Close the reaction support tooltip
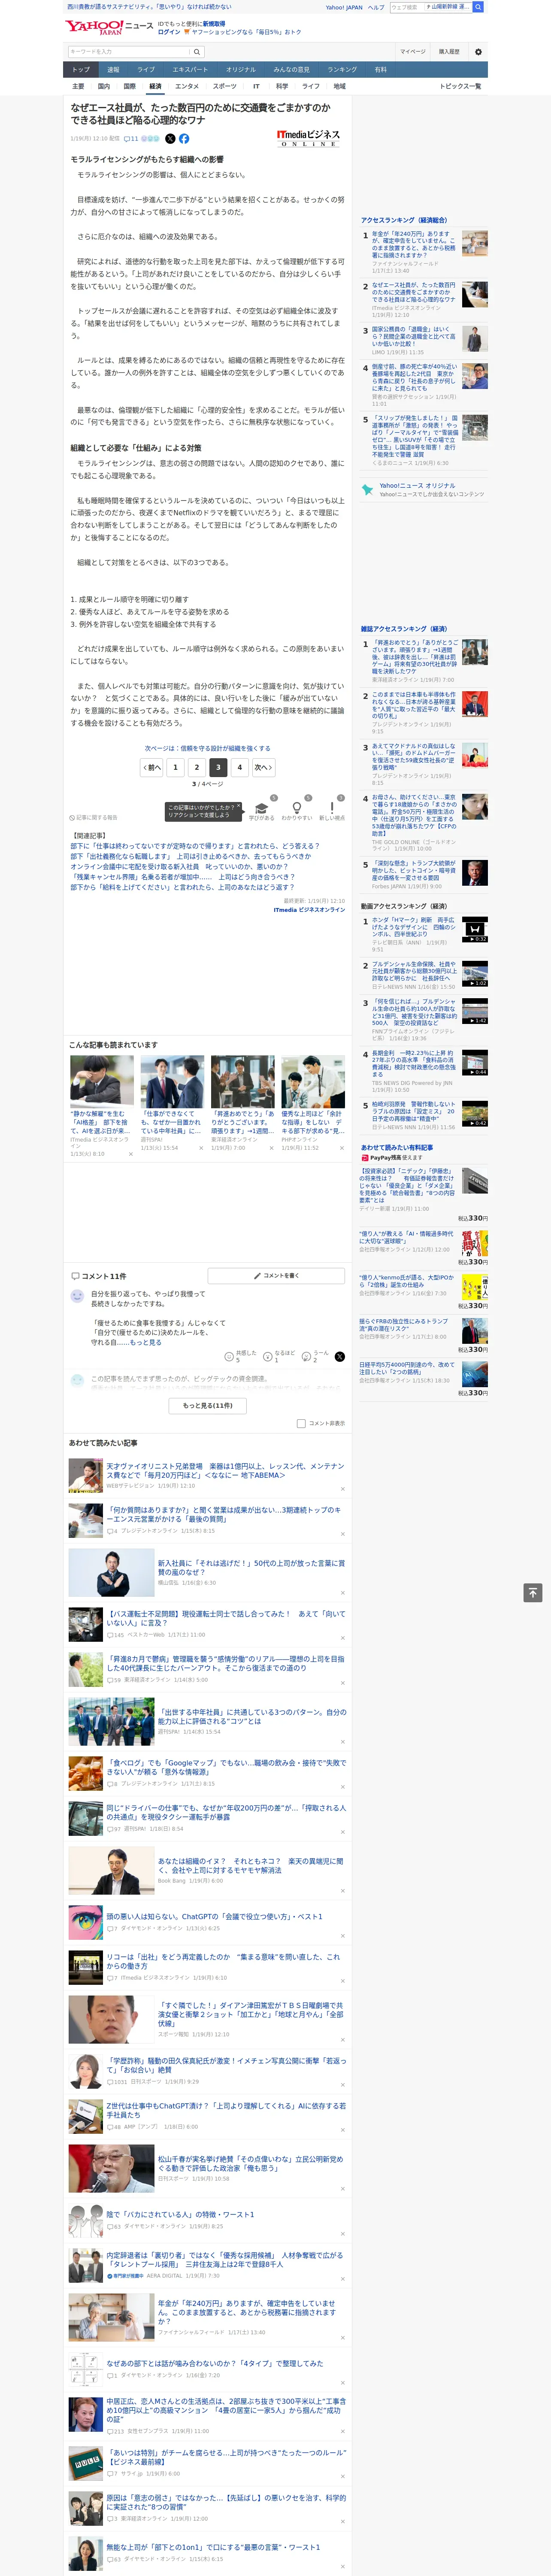This screenshot has width=551, height=2576. click(x=240, y=806)
